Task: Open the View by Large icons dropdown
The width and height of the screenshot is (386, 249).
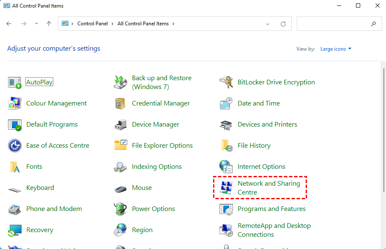Action: (x=336, y=49)
